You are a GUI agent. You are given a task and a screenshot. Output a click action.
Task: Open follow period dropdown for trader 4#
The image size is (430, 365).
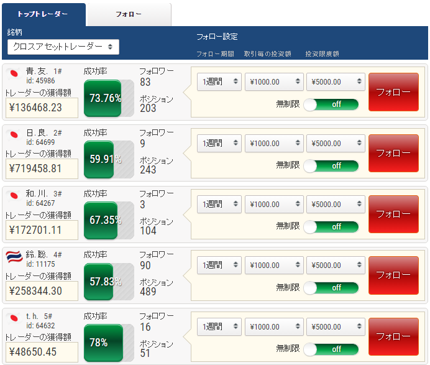pyautogui.click(x=219, y=265)
